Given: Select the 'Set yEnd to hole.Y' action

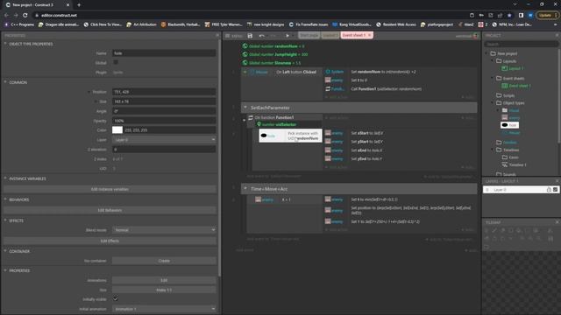Looking at the screenshot, I should [x=366, y=158].
